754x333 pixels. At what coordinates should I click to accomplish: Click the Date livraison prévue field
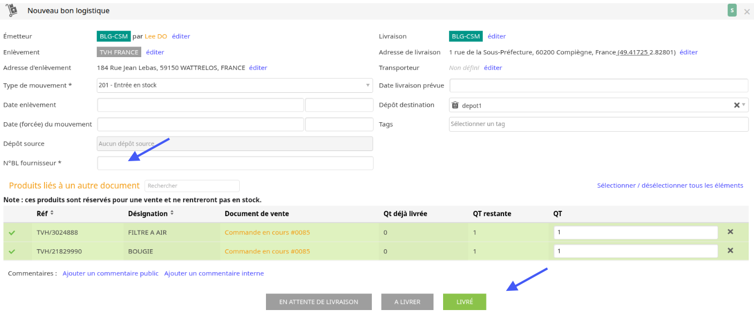tap(598, 85)
